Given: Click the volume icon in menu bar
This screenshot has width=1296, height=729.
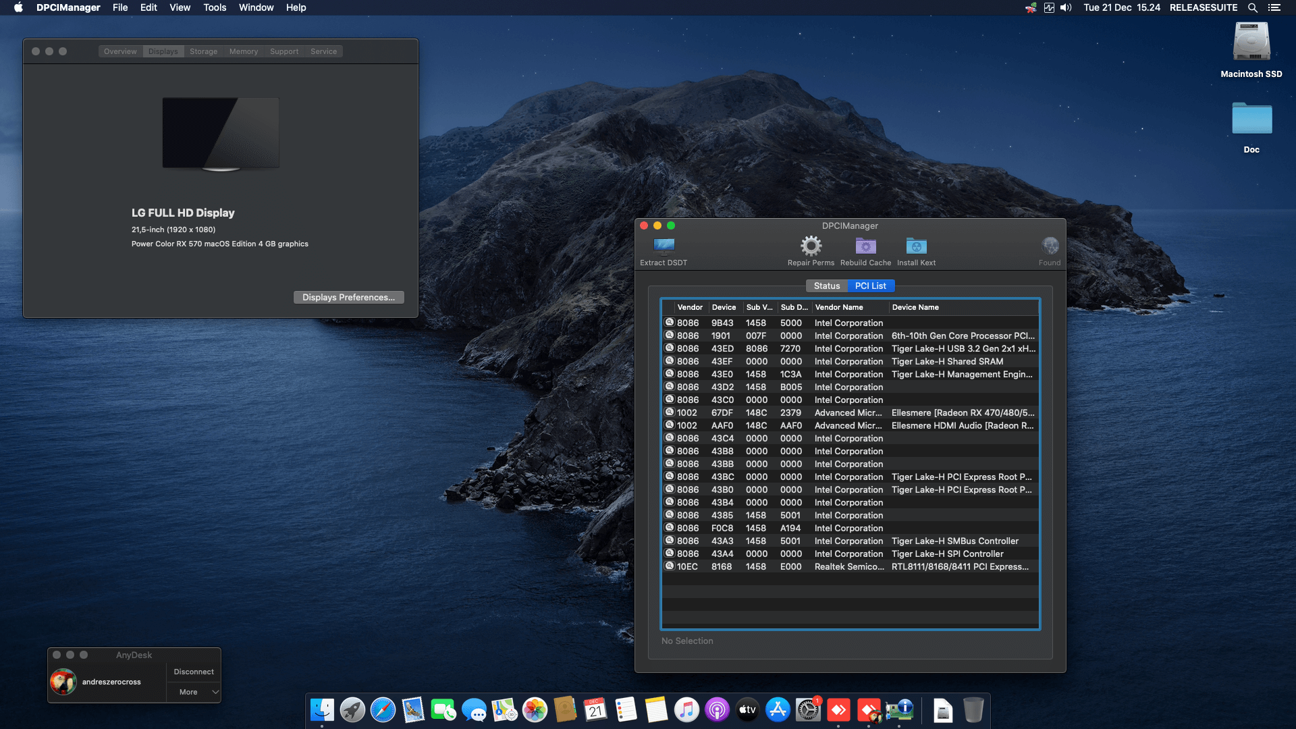Looking at the screenshot, I should tap(1066, 7).
